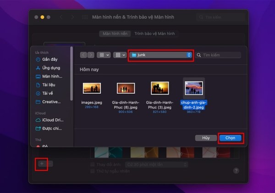Image resolution: width=275 pixels, height=193 pixels.
Task: Click forward arrow in file dialog
Action: 91,55
